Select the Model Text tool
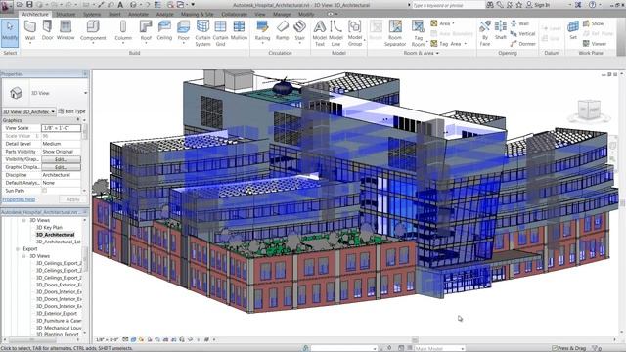 320,33
